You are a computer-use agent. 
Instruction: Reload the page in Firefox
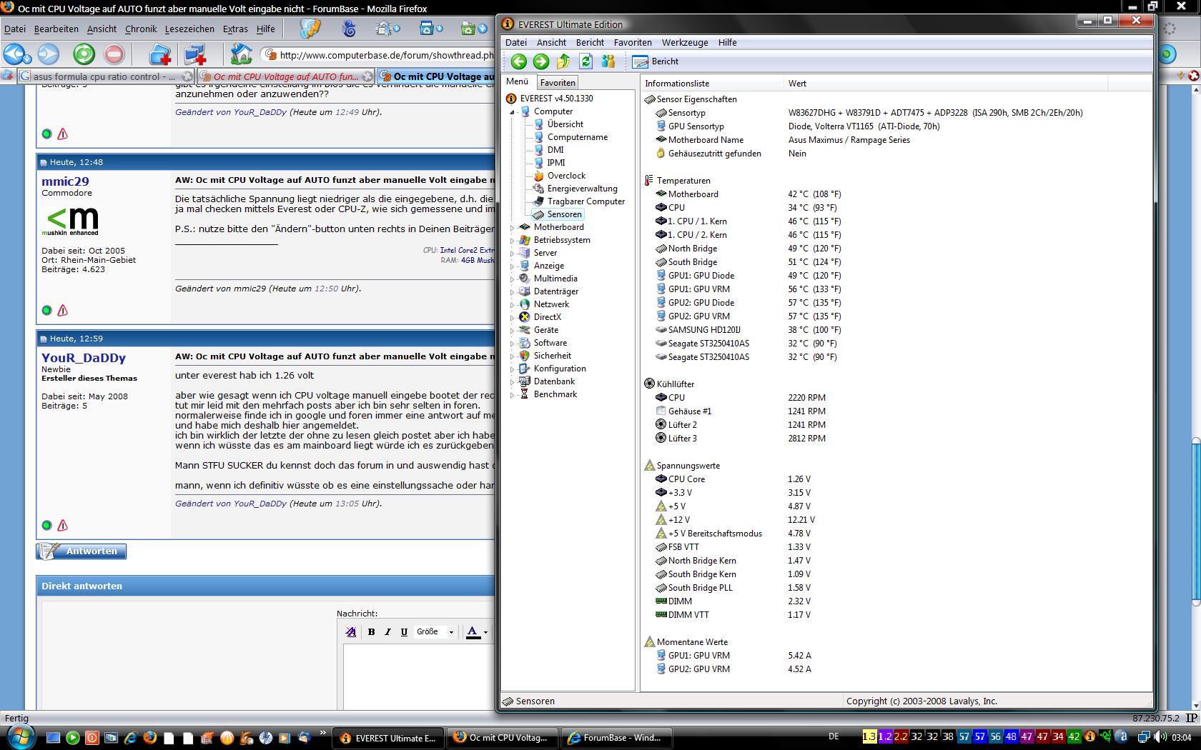point(84,54)
